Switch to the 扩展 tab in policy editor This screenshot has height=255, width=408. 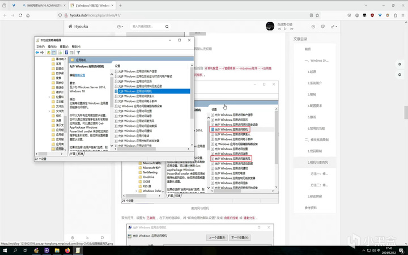coord(73,154)
